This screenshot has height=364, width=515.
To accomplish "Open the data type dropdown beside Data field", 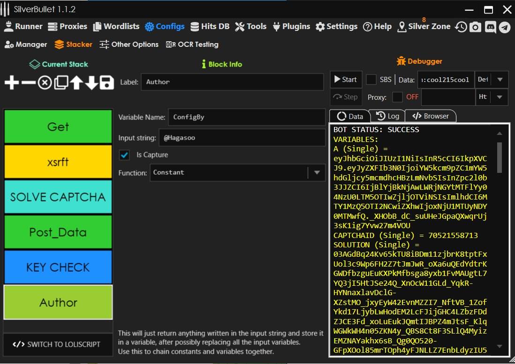I will click(x=500, y=80).
